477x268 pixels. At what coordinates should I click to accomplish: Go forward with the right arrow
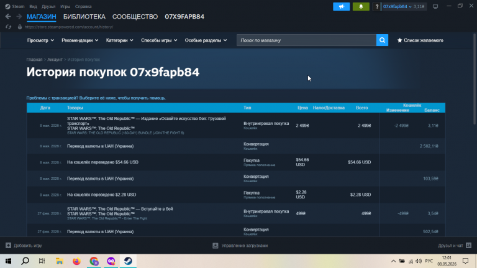pyautogui.click(x=19, y=16)
